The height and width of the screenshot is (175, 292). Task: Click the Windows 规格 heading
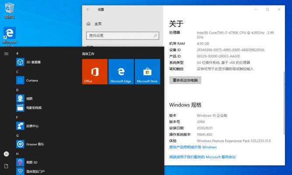coord(185,105)
